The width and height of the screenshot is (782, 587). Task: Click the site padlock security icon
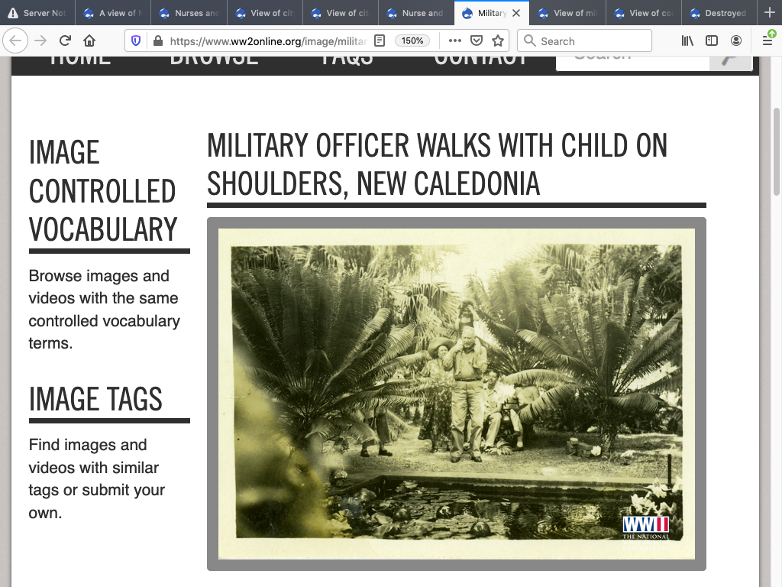pos(157,41)
